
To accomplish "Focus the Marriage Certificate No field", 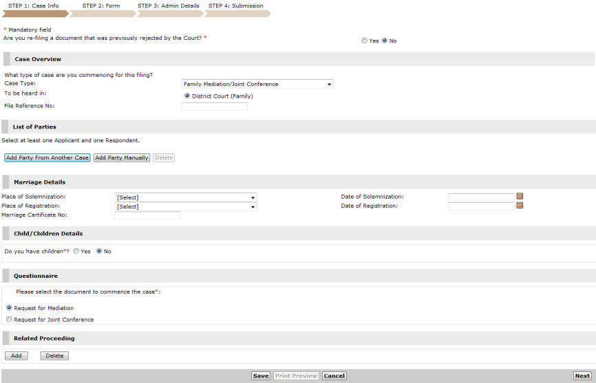I will [x=147, y=215].
